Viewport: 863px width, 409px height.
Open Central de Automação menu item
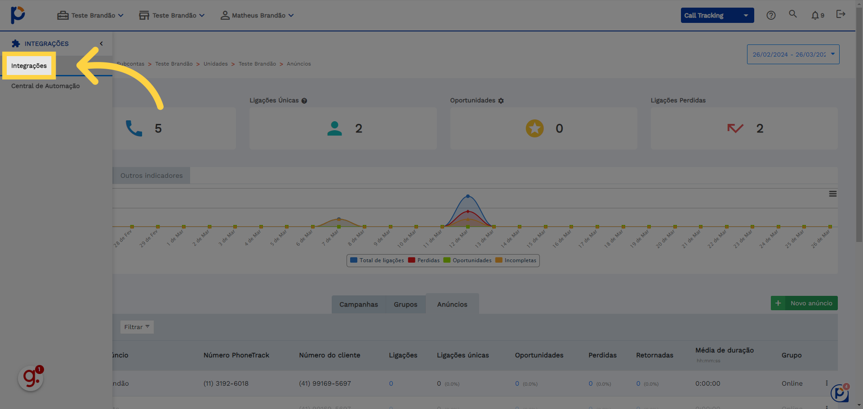[45, 86]
